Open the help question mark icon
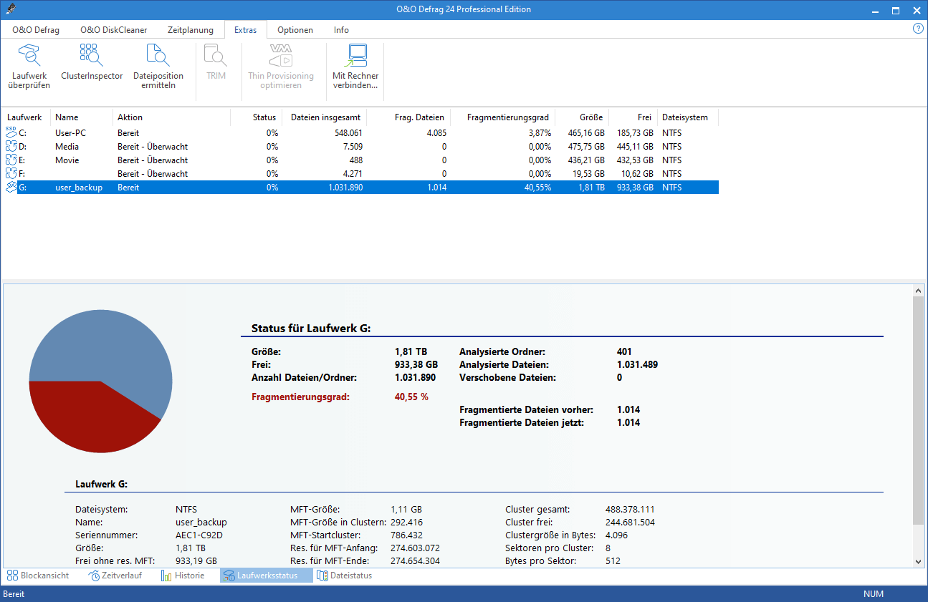Viewport: 928px width, 602px height. pos(918,29)
